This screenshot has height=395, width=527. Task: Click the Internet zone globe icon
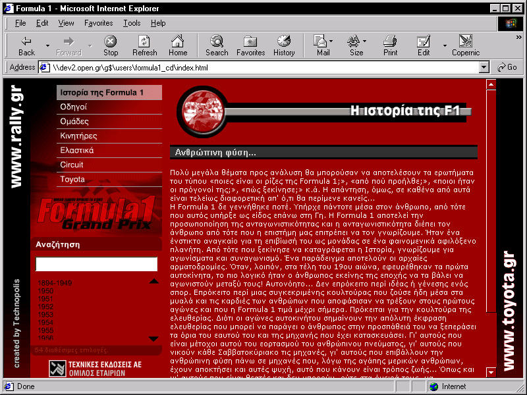coord(434,386)
